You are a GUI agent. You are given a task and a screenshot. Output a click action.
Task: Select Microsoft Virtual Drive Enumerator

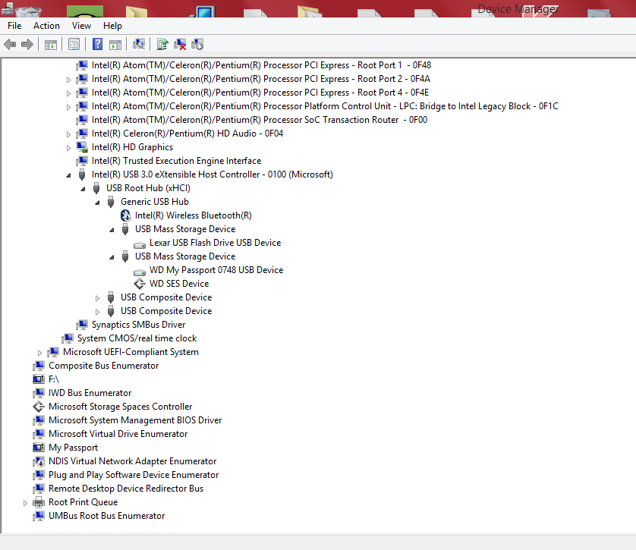[x=118, y=434]
